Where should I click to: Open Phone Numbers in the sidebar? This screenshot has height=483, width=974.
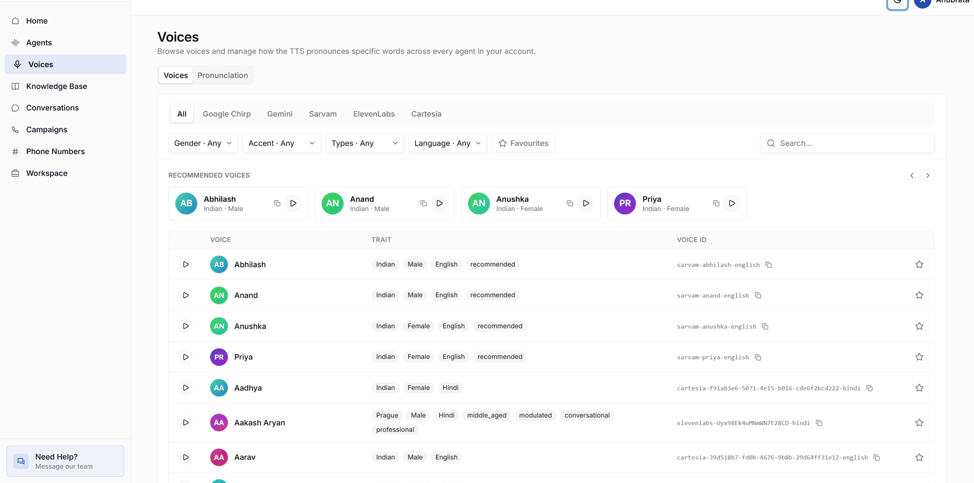pyautogui.click(x=65, y=151)
